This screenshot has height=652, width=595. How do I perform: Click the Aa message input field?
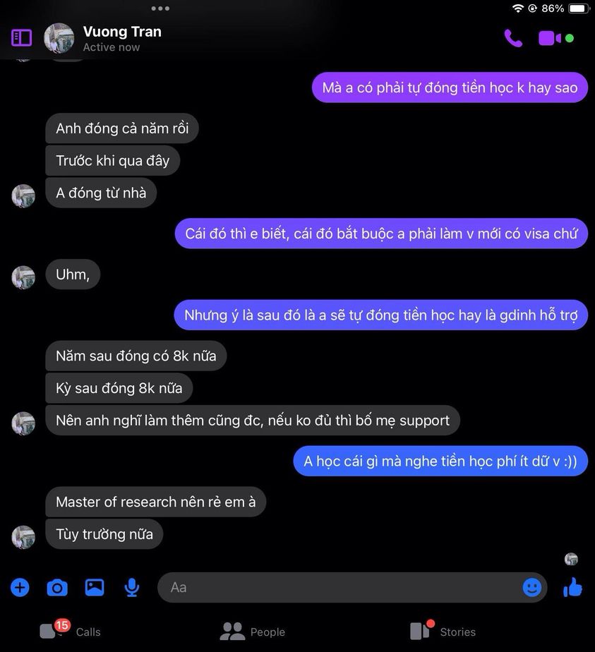pos(351,588)
